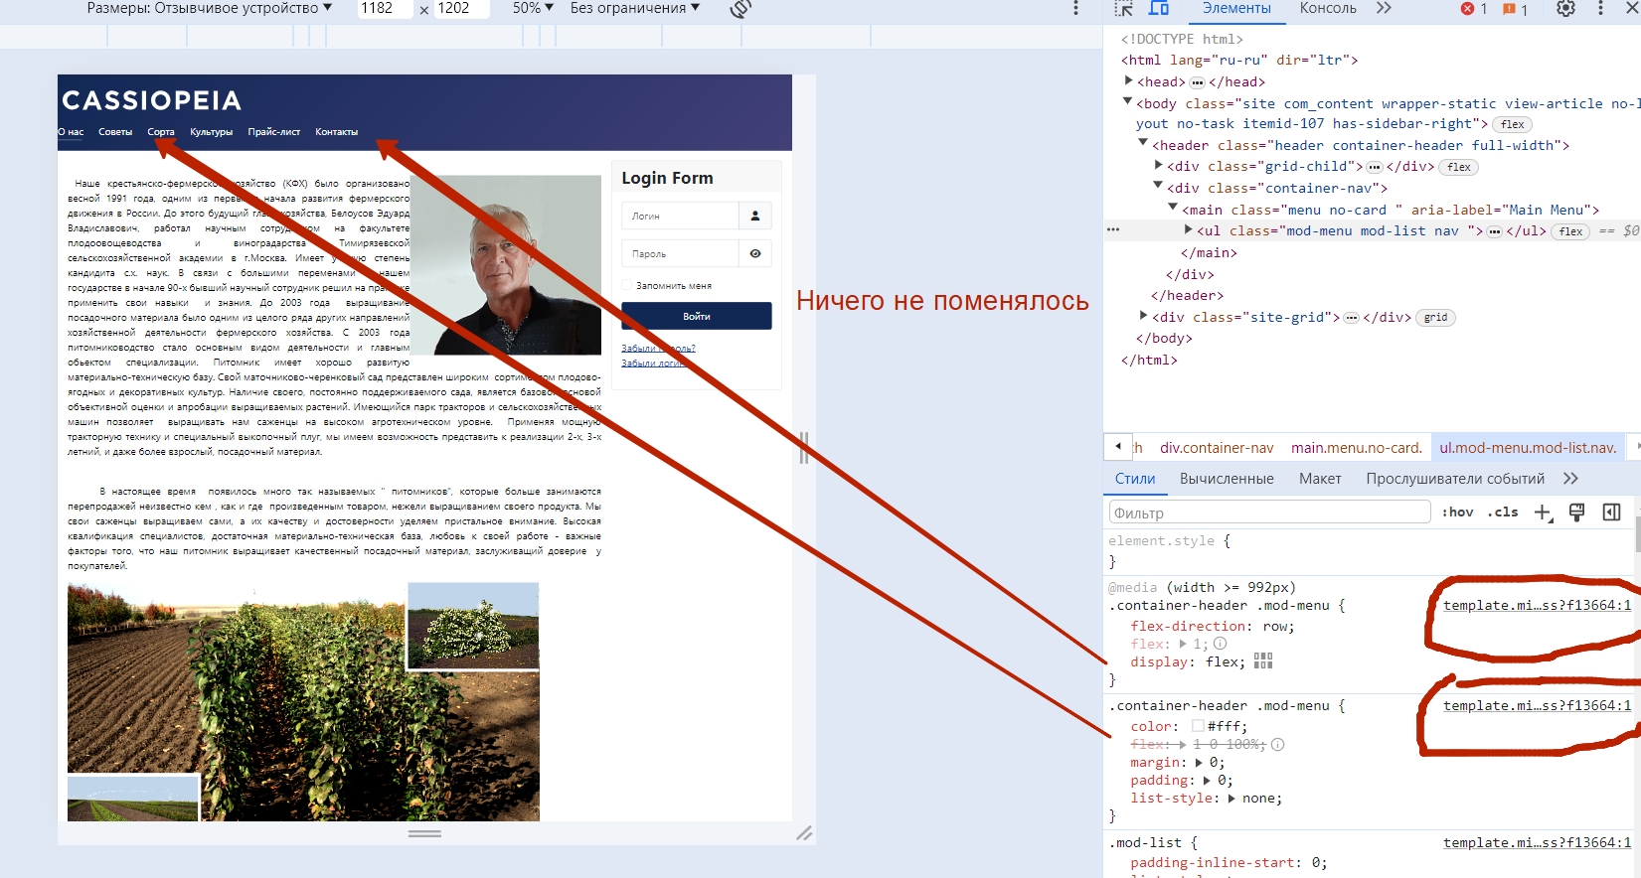Click the rotate screen orientation icon
The height and width of the screenshot is (878, 1641).
click(x=739, y=9)
